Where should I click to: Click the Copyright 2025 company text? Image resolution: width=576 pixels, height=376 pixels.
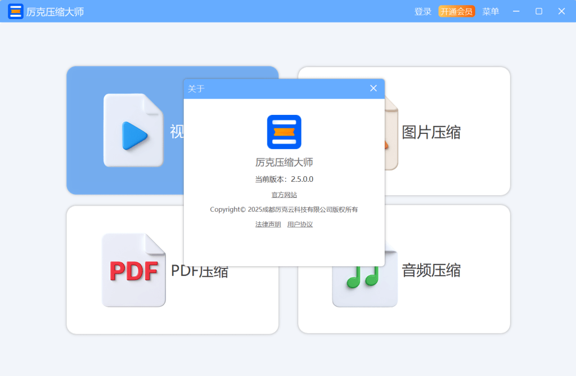pos(284,209)
